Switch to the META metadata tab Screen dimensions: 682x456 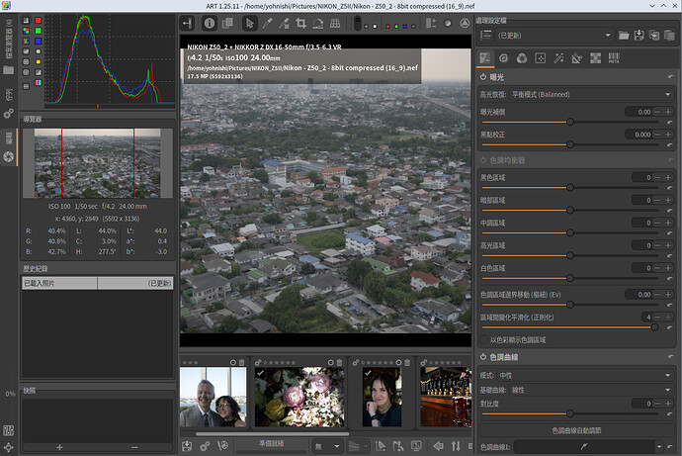pyautogui.click(x=614, y=57)
